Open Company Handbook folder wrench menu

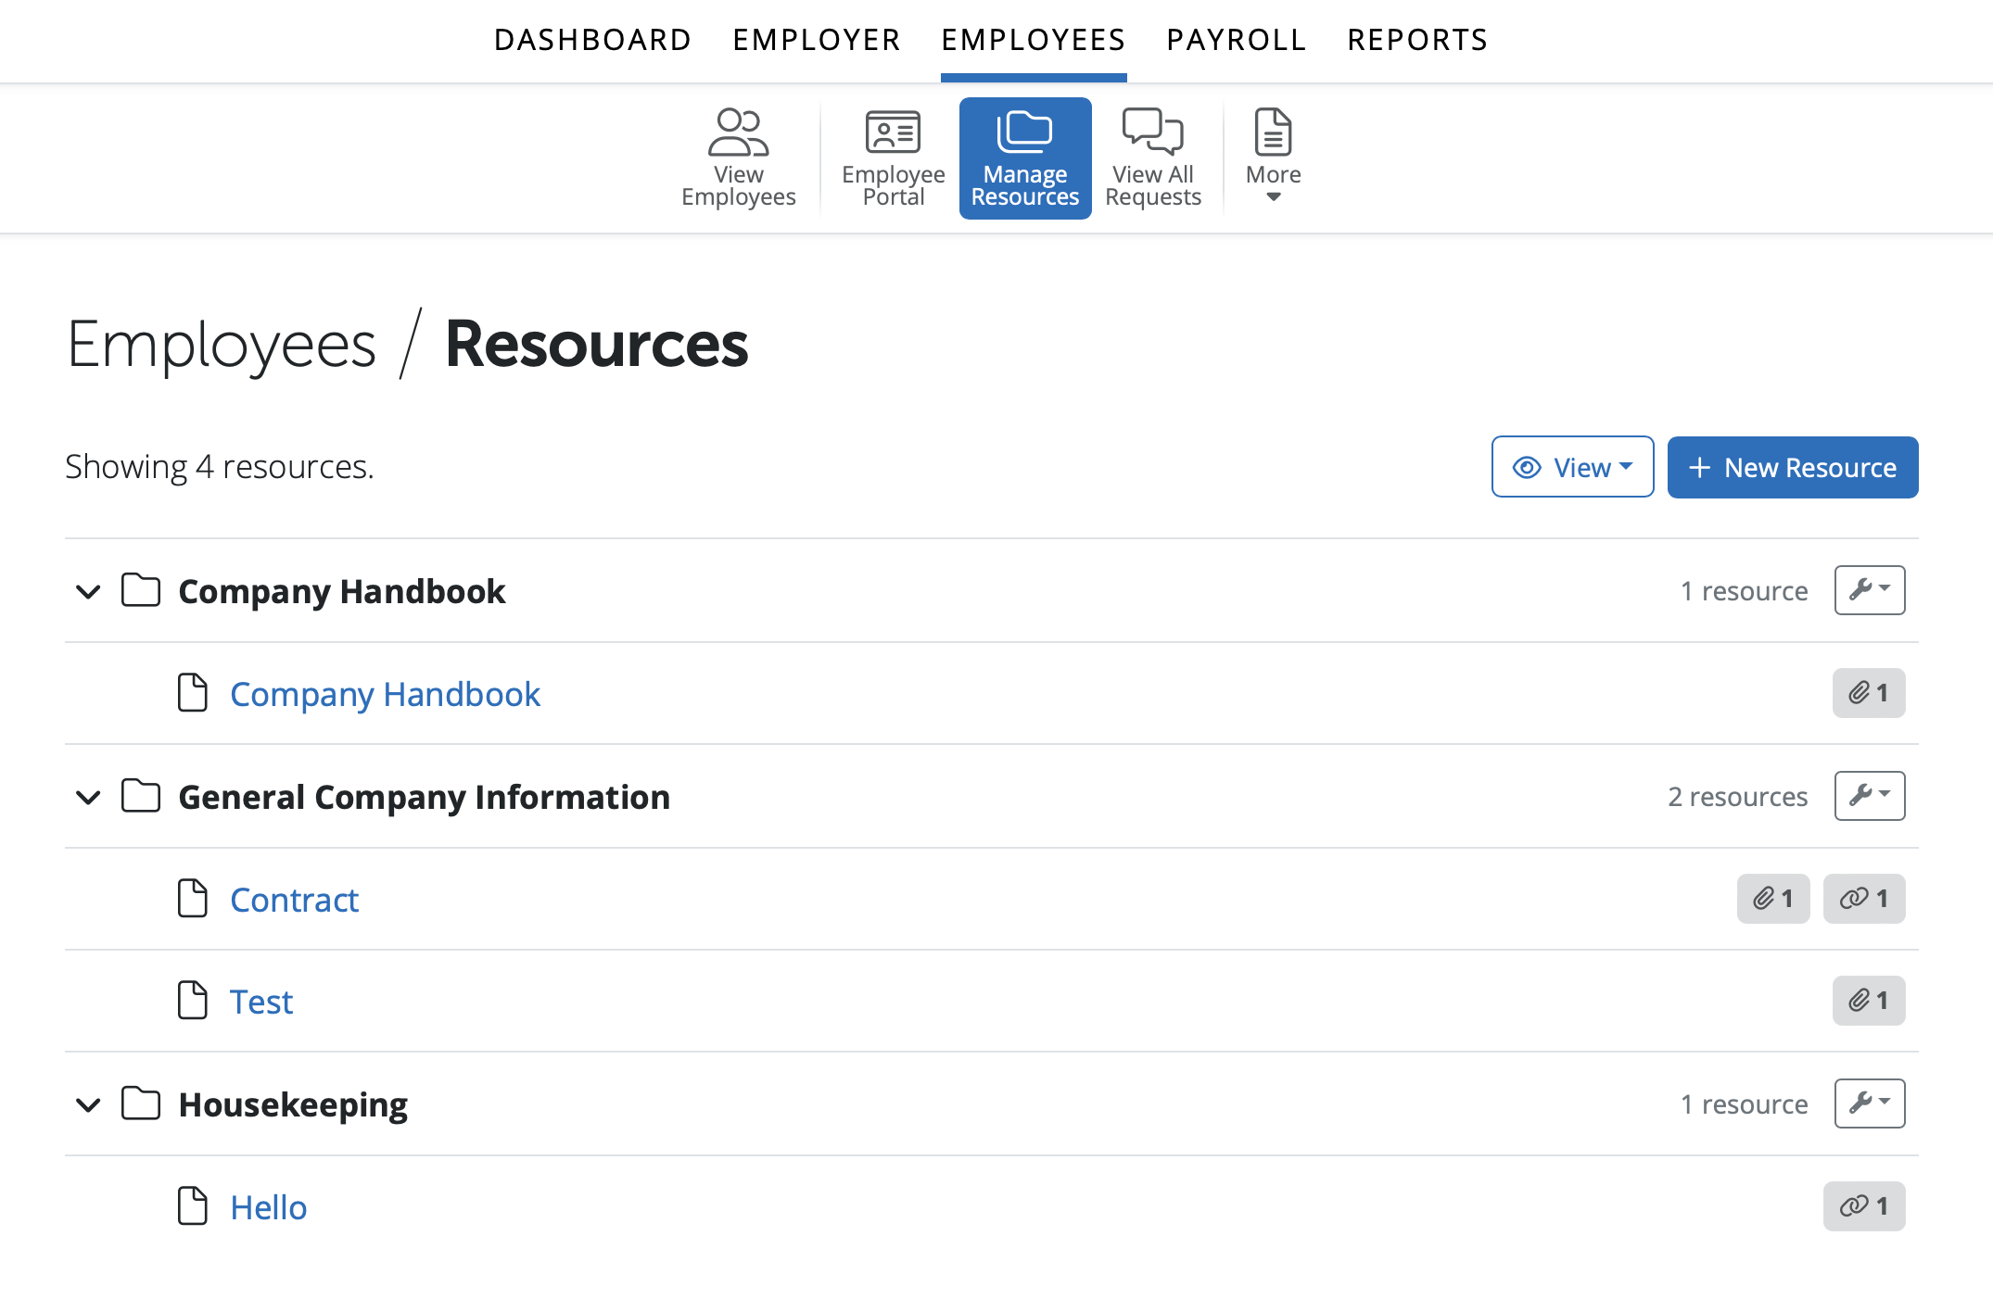tap(1869, 590)
